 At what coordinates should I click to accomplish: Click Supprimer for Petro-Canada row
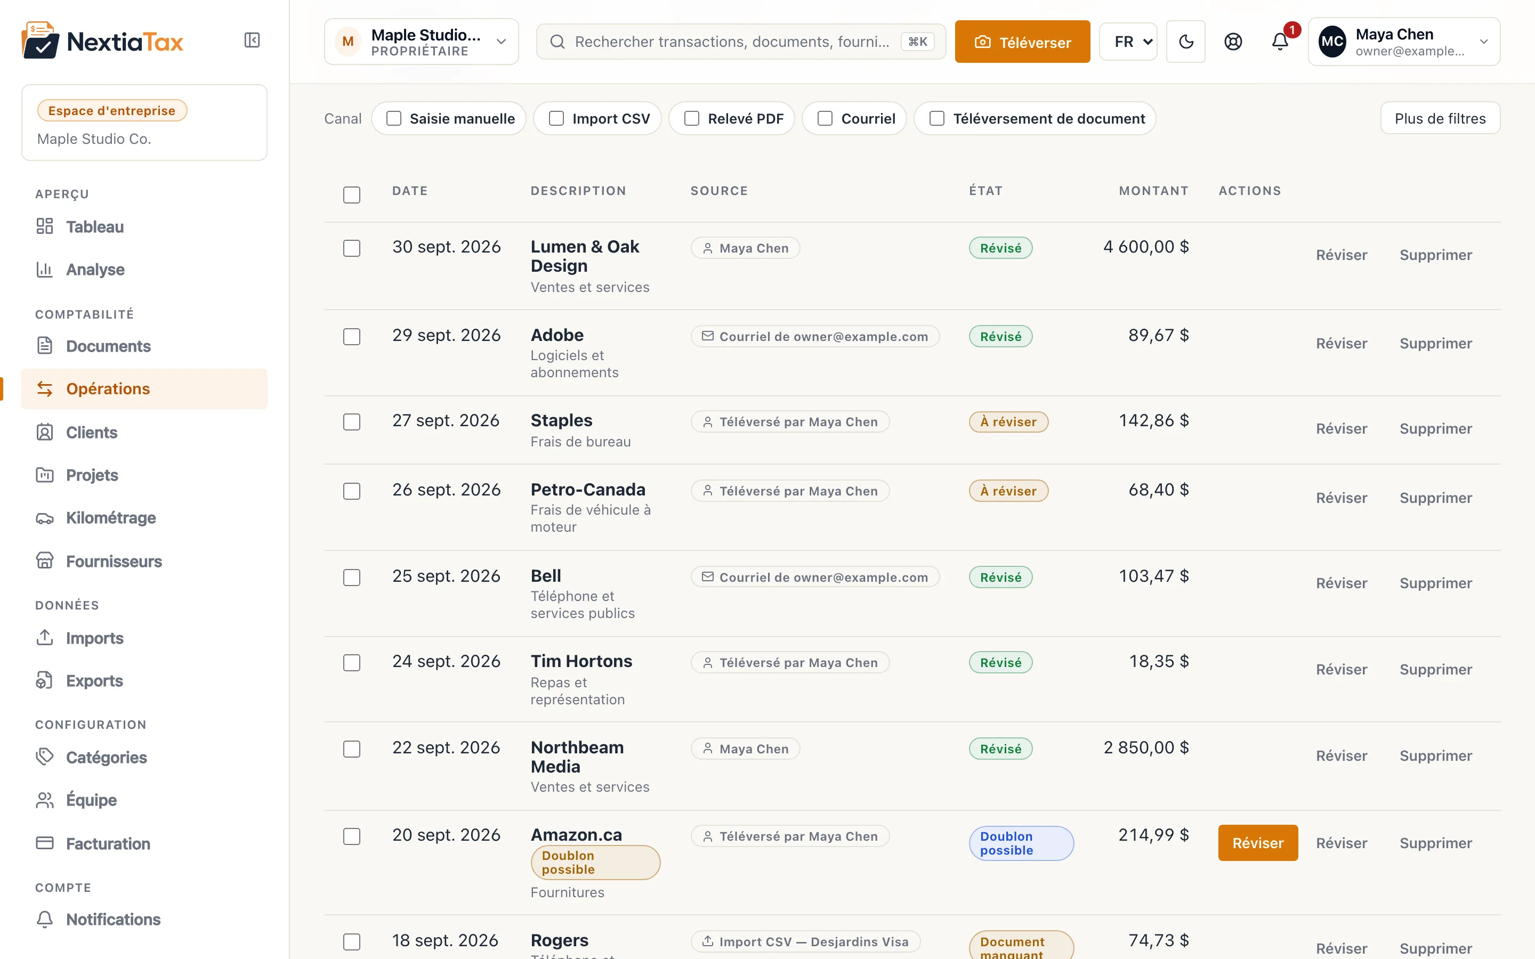1435,498
